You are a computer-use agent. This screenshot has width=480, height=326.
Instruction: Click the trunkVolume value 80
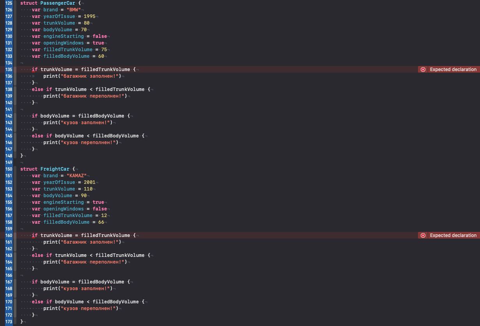pos(87,23)
